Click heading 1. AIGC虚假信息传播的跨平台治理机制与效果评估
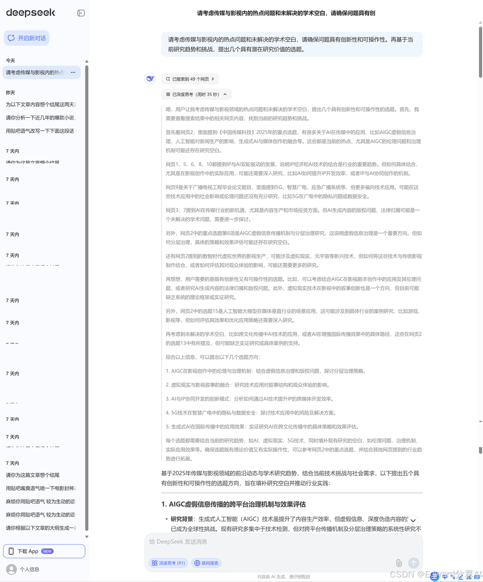This screenshot has width=483, height=582. click(x=233, y=504)
